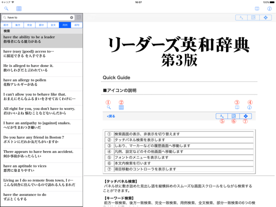Click the 'Quick Guide' heading
Image resolution: width=276 pixels, height=207 pixels.
point(116,77)
